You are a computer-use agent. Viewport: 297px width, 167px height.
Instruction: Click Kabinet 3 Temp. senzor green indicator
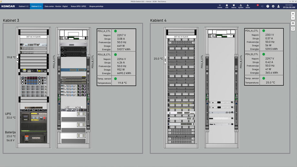pos(115,79)
